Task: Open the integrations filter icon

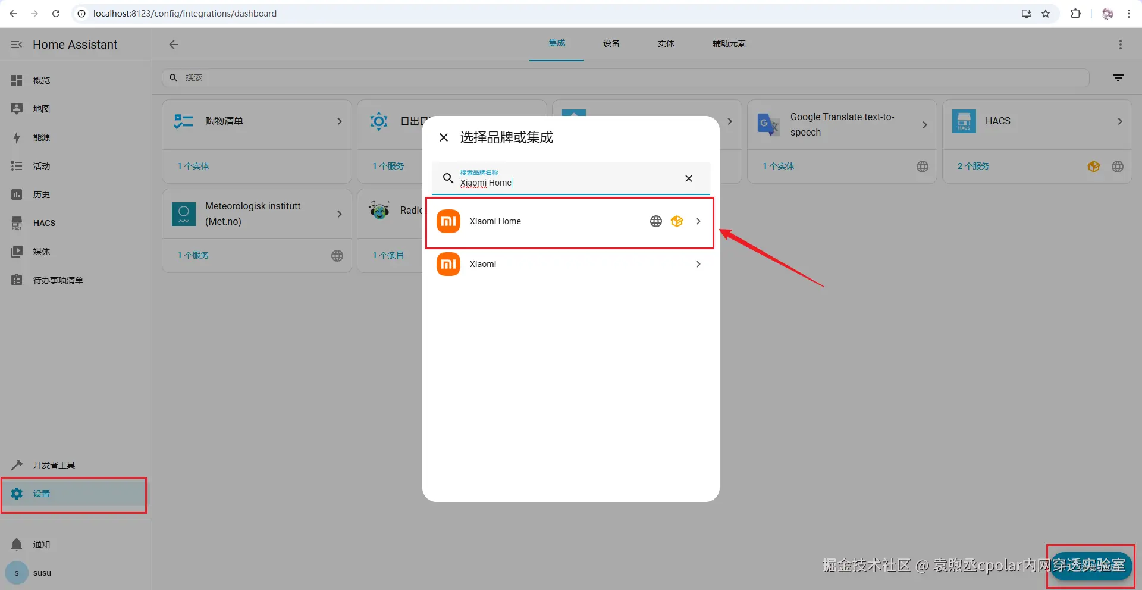Action: pos(1118,78)
